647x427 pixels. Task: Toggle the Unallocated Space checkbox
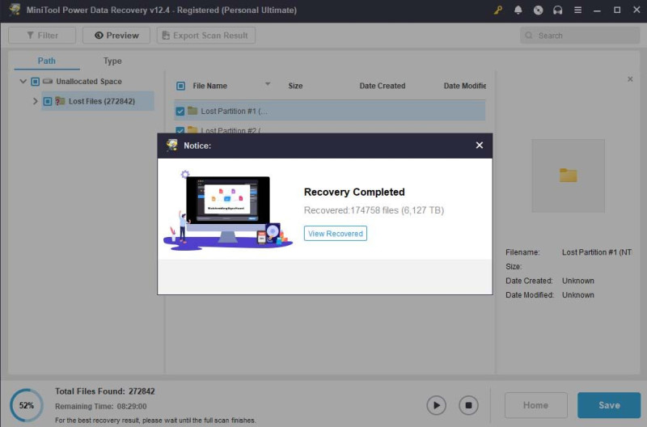[x=35, y=81]
